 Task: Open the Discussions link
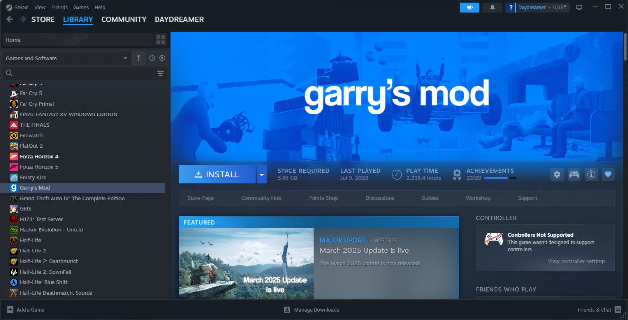380,198
